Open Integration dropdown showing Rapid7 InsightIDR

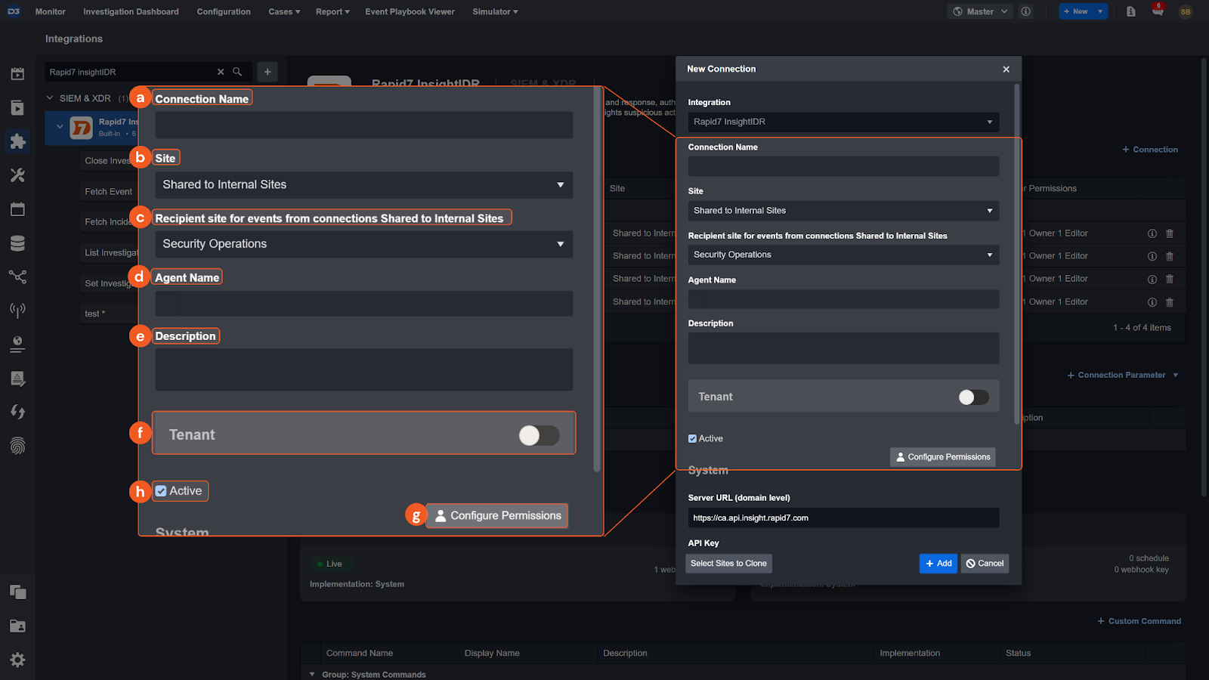(843, 122)
